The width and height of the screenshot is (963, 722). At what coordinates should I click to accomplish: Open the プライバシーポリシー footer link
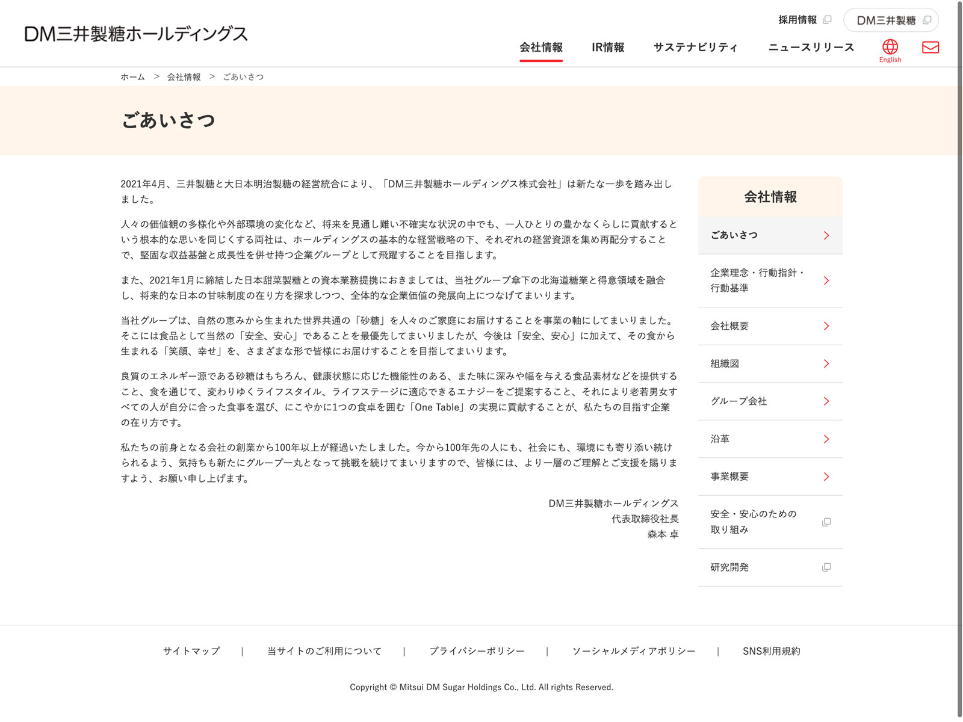point(477,651)
